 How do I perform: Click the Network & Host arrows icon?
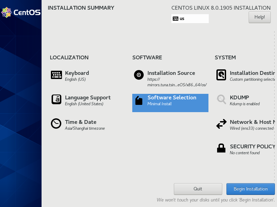pos(221,124)
